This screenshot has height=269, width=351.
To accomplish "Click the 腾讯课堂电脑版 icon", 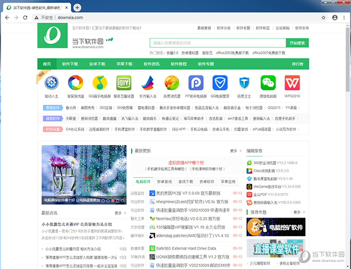I will (x=249, y=178).
